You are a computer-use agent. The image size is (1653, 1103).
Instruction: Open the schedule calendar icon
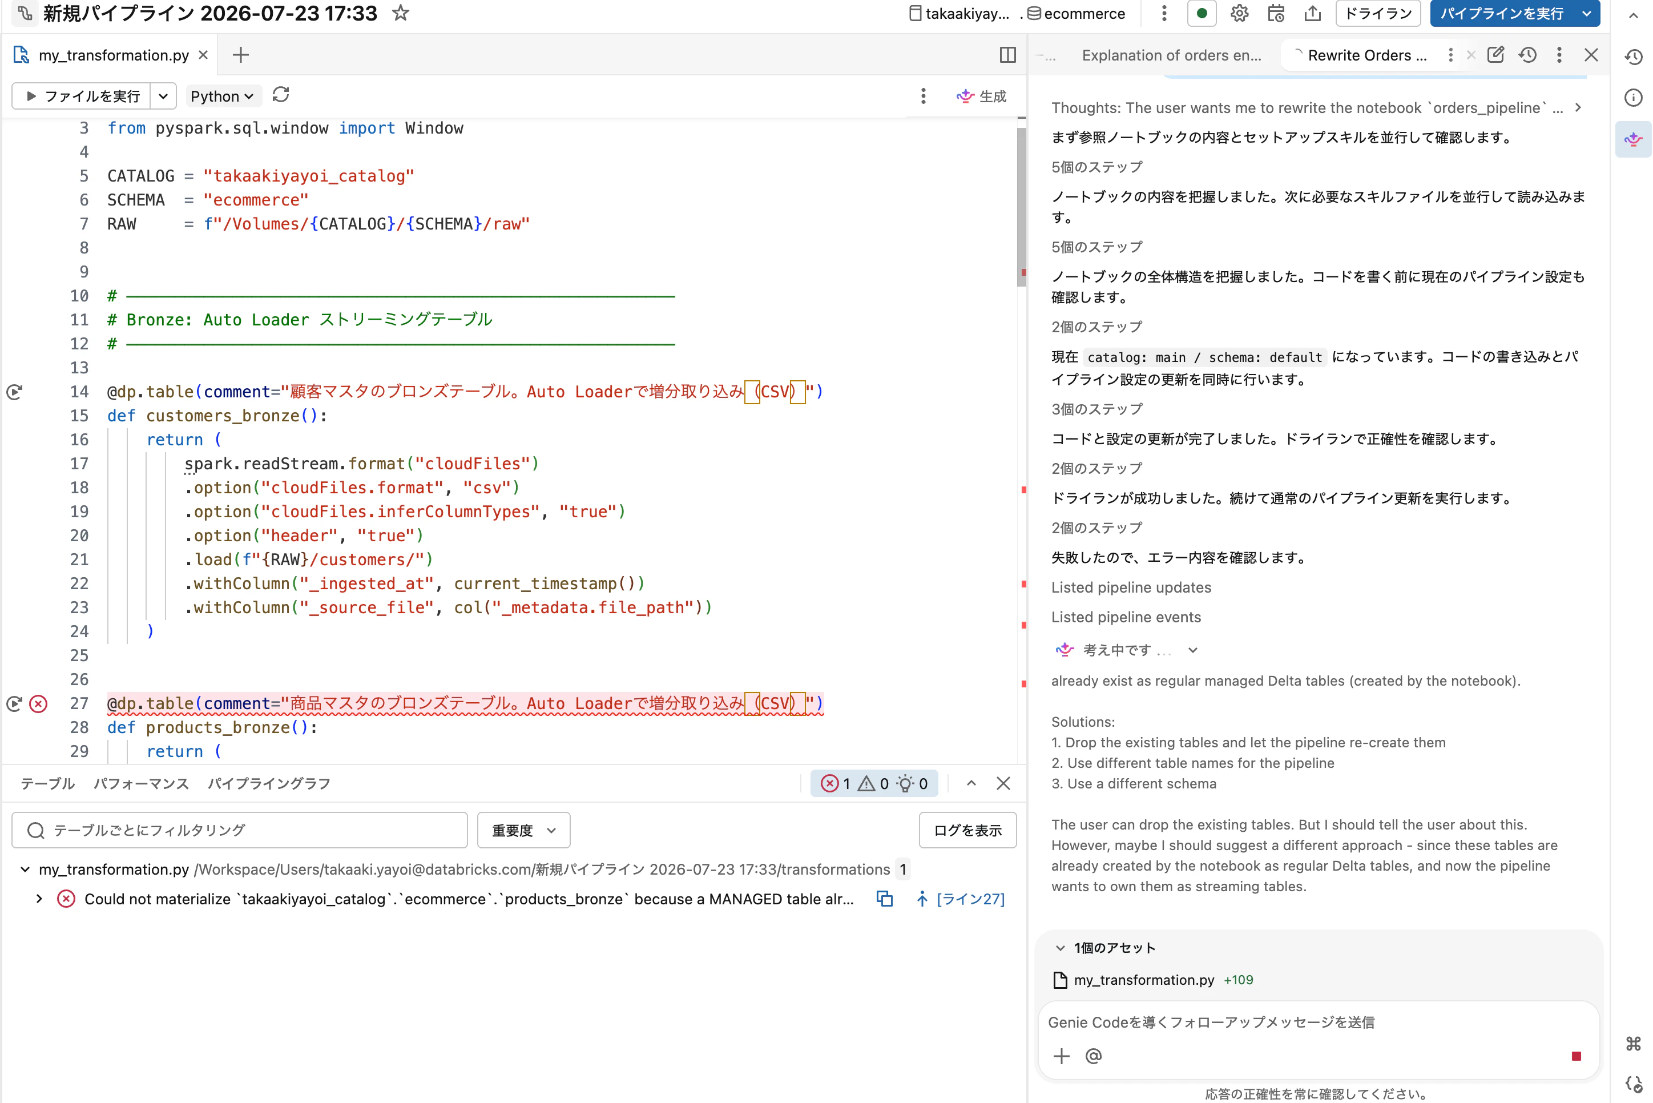coord(1276,13)
